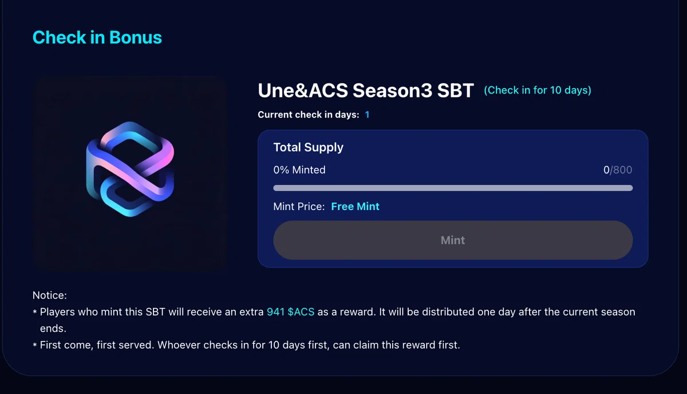
Task: Click the Notice label
Action: (x=50, y=295)
